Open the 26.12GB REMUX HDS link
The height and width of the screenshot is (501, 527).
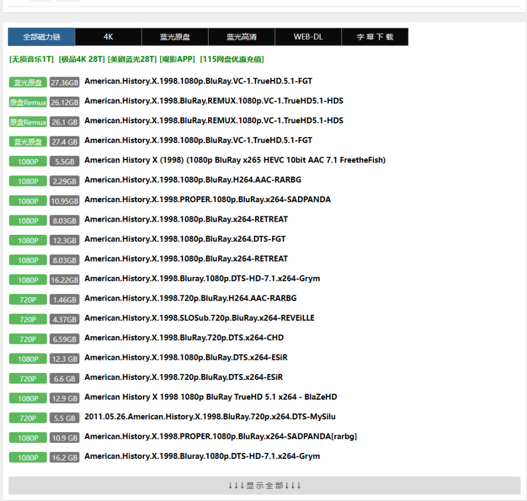pos(214,101)
